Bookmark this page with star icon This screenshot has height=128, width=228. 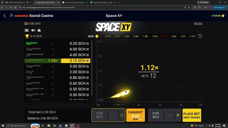click(189, 7)
